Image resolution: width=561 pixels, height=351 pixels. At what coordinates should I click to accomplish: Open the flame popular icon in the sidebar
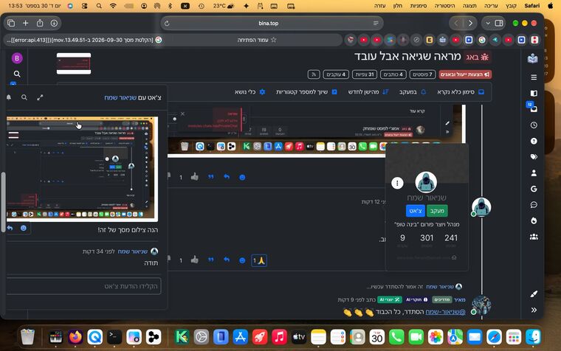(x=534, y=220)
